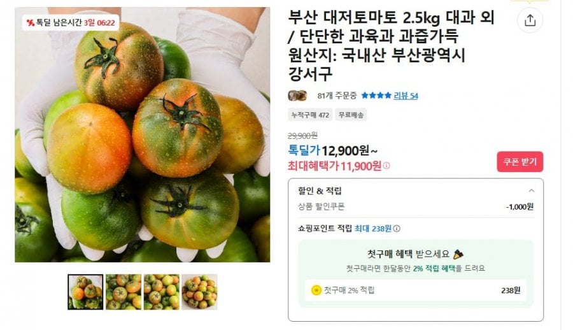573x330 pixels.
Task: Click the yellow point coin icon
Action: [x=316, y=291]
